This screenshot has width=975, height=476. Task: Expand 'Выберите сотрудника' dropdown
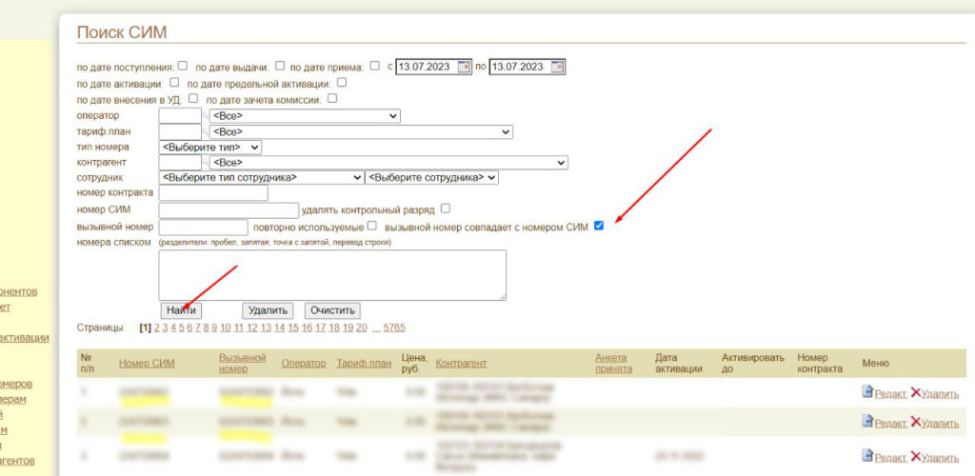pos(432,178)
